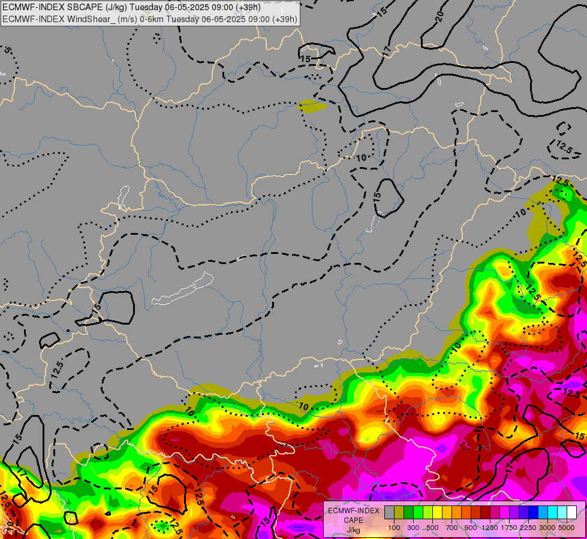587x539 pixels.
Task: Click the crimson pink legend swatch
Action: (495, 513)
